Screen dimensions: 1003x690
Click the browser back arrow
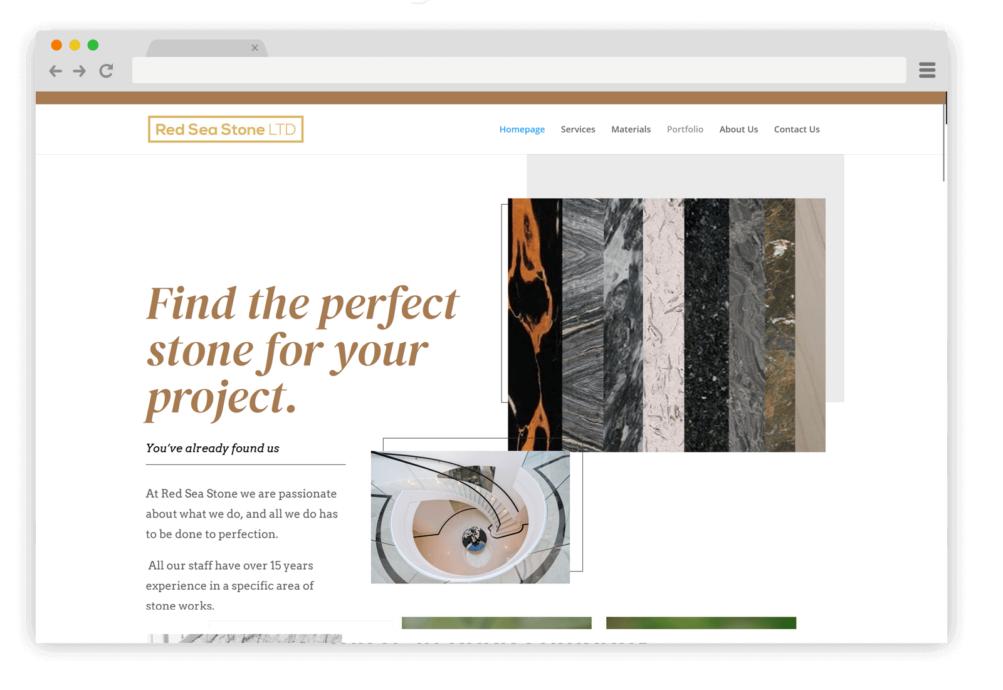coord(56,71)
